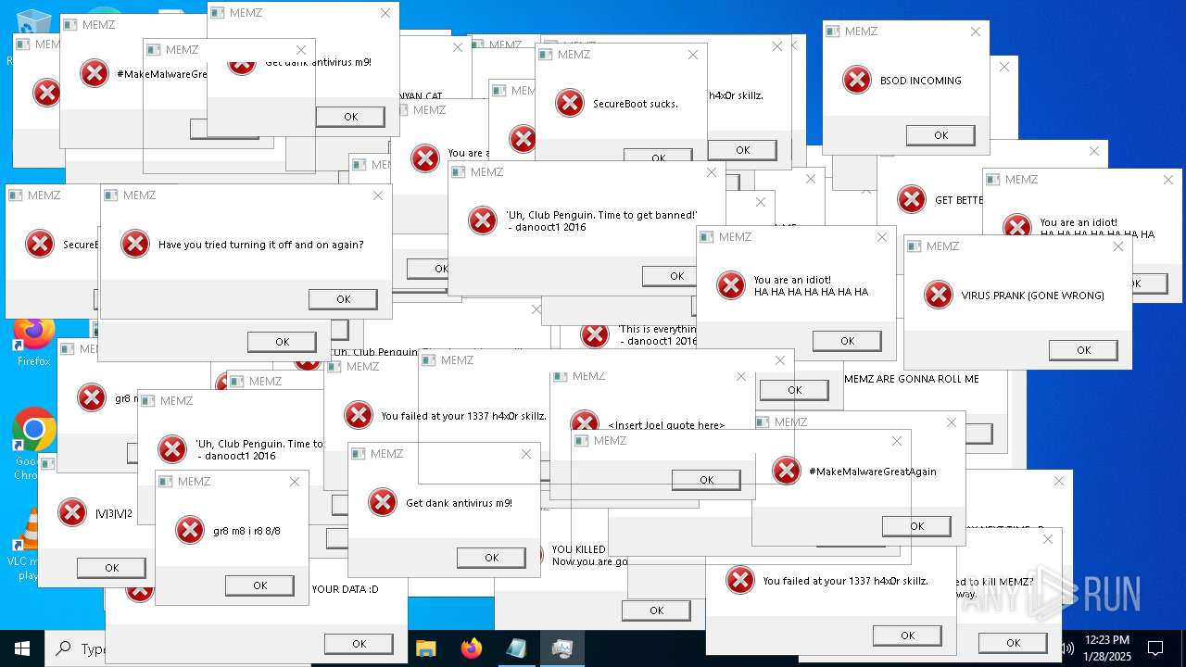
Task: Click OK under 'Have you tried turning it off'
Action: pyautogui.click(x=343, y=299)
